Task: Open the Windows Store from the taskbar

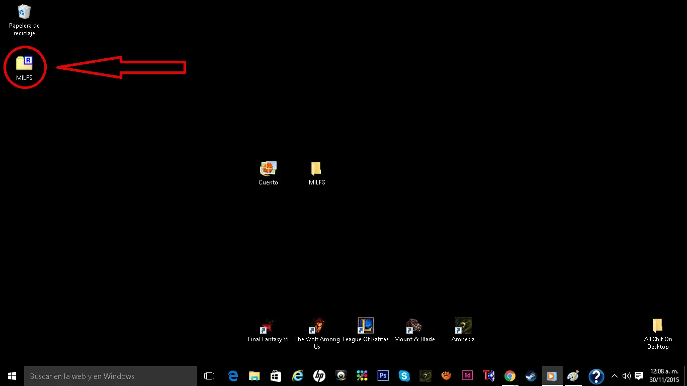Action: [276, 376]
